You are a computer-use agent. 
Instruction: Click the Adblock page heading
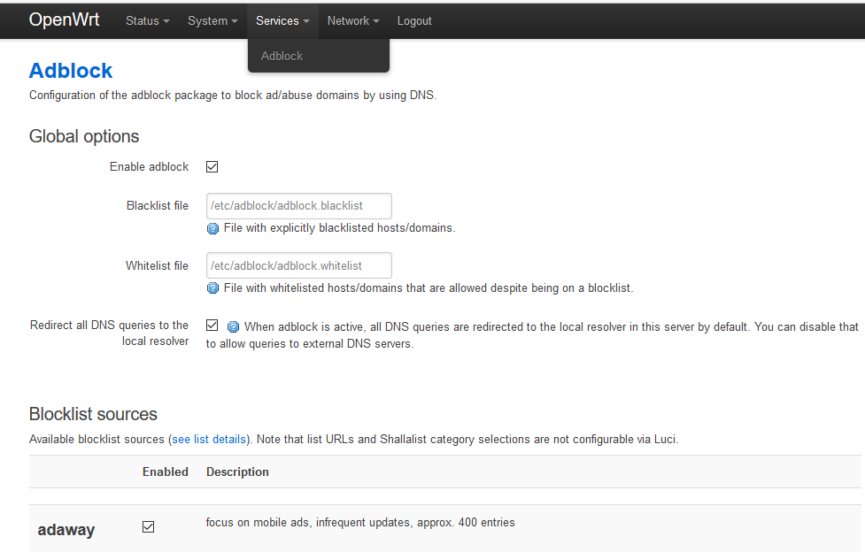71,71
